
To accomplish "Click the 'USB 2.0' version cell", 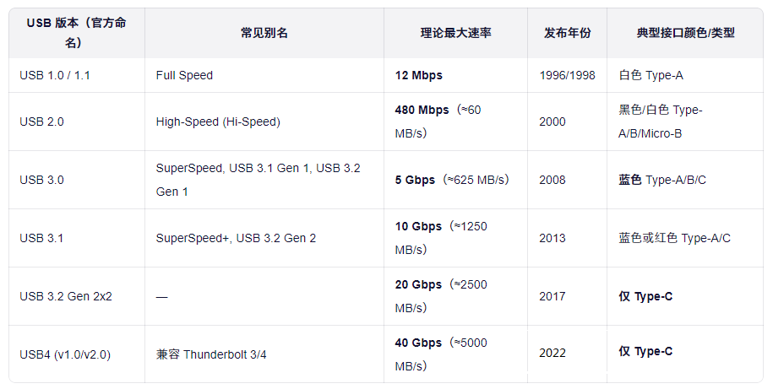I will tap(41, 122).
